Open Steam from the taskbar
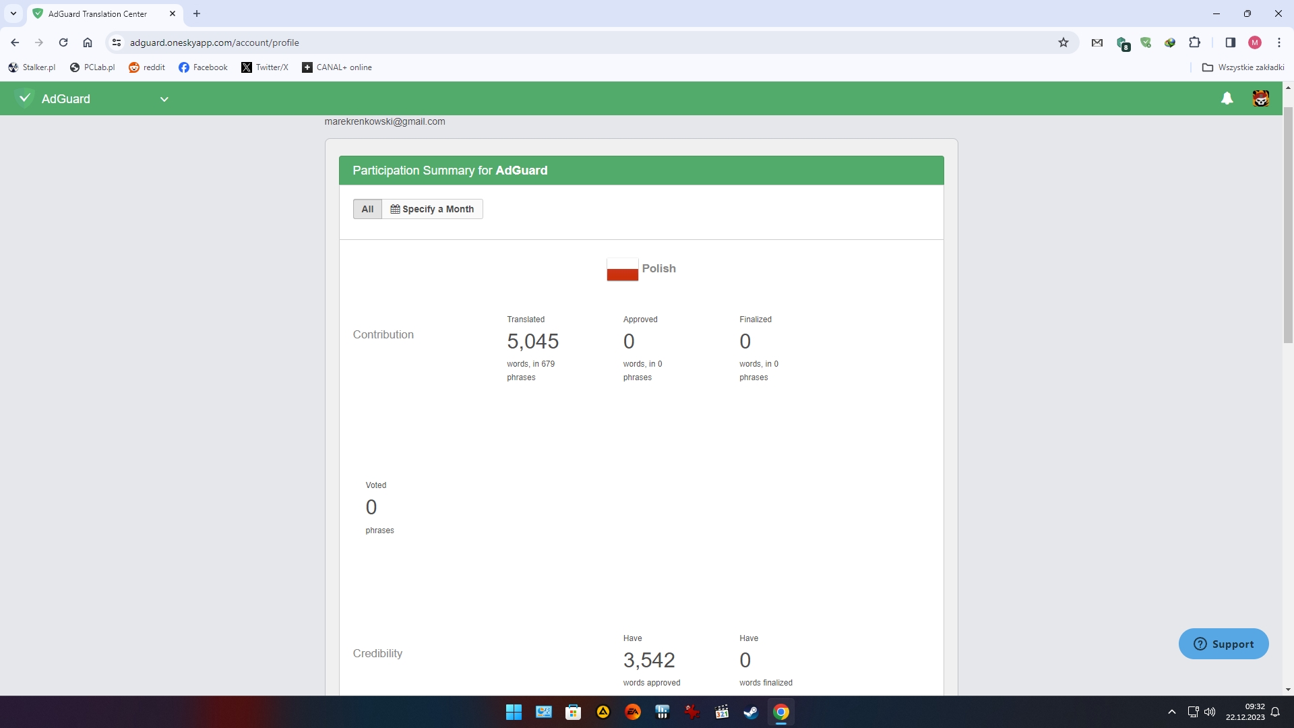 coord(751,712)
